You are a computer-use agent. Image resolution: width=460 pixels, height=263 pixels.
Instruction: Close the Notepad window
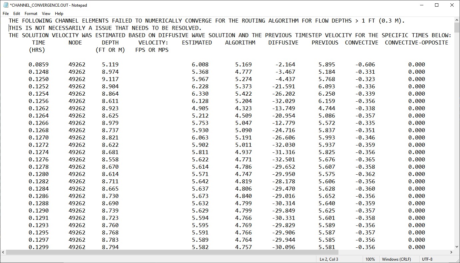coord(452,5)
